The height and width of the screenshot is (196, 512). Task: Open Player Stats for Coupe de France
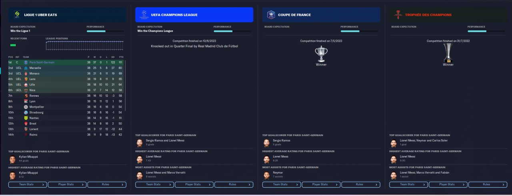click(x=321, y=184)
